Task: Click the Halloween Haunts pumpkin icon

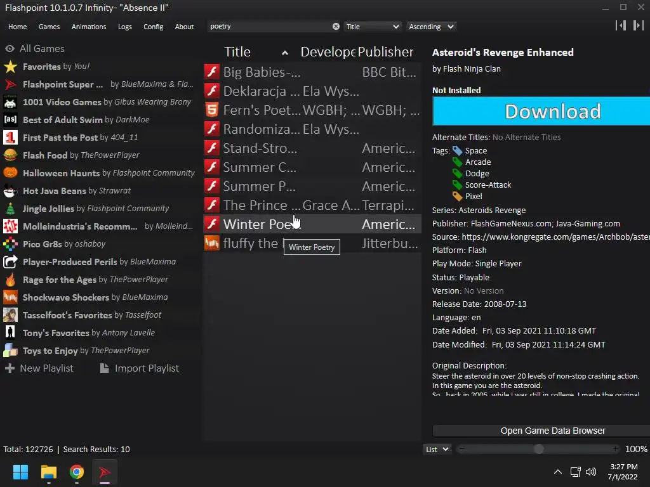Action: coord(10,172)
